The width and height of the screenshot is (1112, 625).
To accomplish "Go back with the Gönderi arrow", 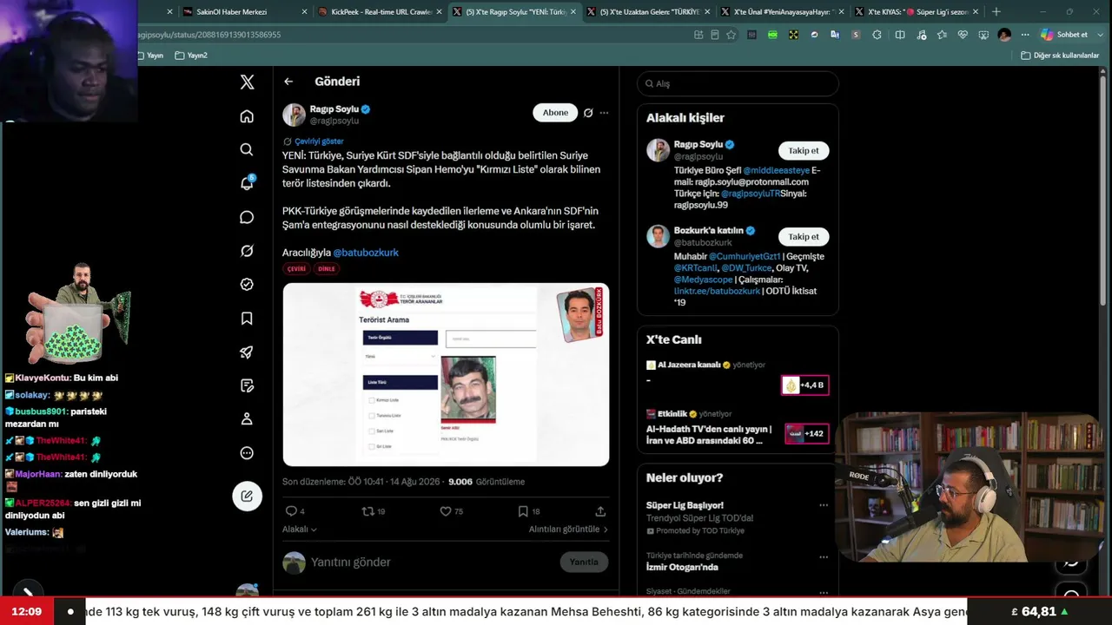I will (288, 82).
